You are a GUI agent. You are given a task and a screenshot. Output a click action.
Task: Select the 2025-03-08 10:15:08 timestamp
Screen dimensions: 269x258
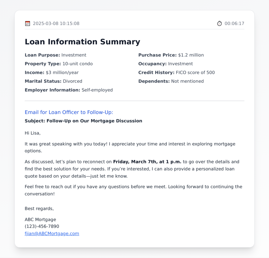(56, 24)
